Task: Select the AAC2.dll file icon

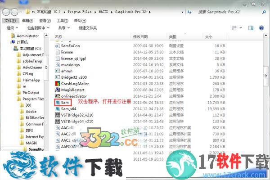Action: [x=58, y=134]
